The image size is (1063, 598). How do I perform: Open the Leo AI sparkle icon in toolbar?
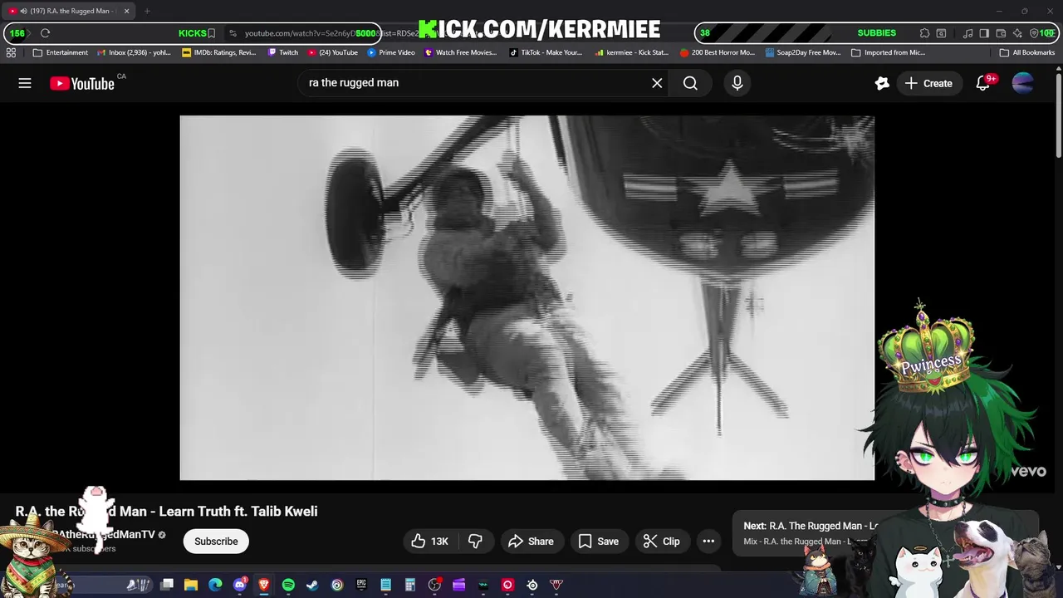point(1017,33)
